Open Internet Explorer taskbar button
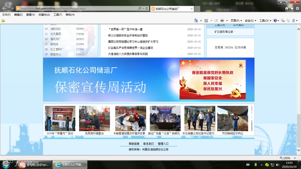Image resolution: width=301 pixels, height=169 pixels. click(x=70, y=165)
